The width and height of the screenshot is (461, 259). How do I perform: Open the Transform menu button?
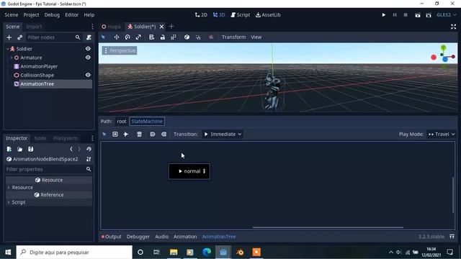tap(233, 37)
